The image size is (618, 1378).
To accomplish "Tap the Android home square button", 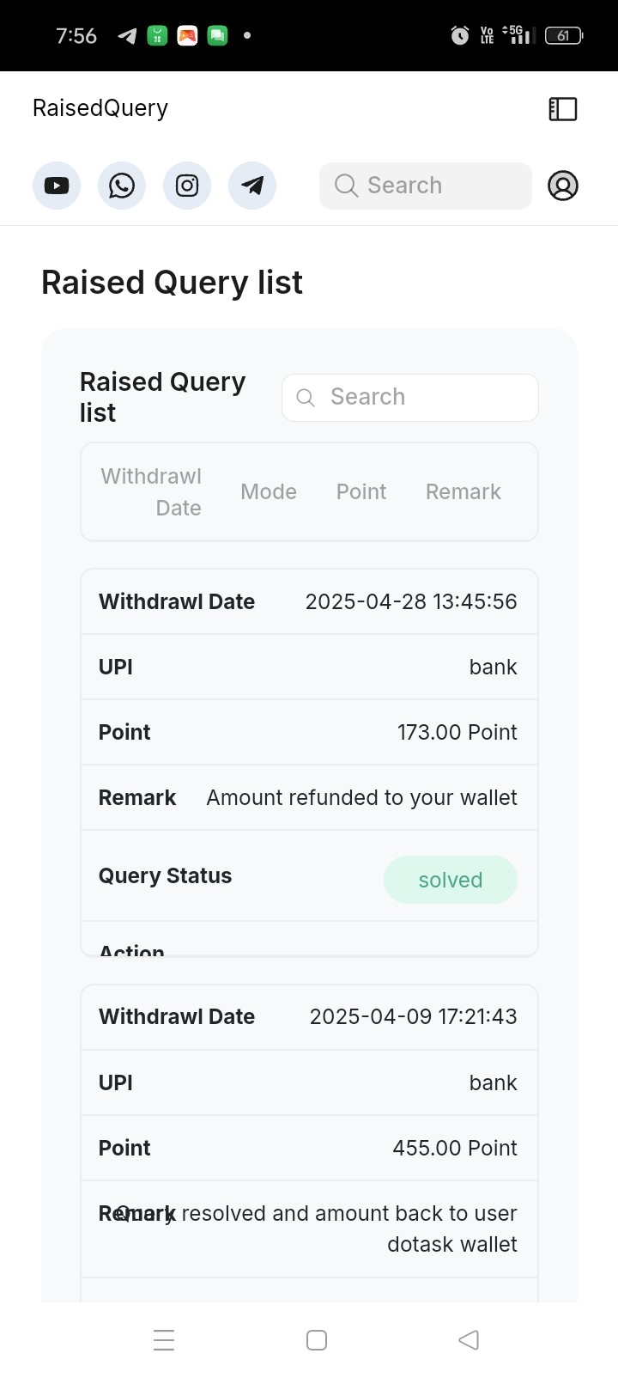I will point(317,1340).
